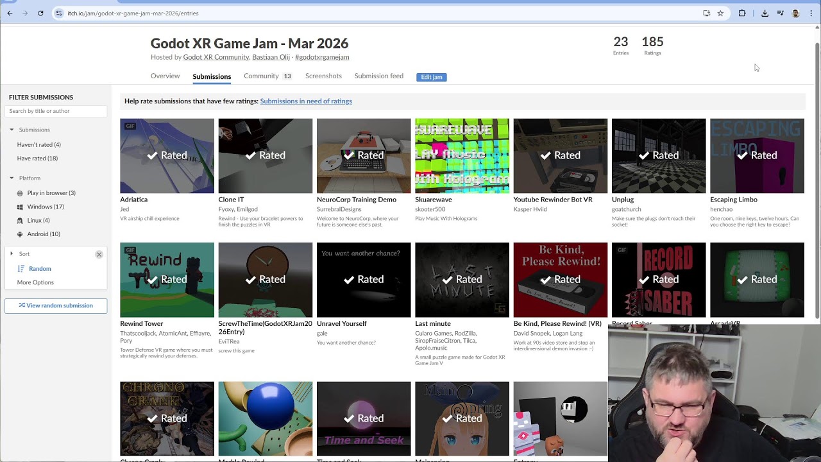Screen dimensions: 821x462
Task: Go back using browser back arrow
Action: [10, 13]
